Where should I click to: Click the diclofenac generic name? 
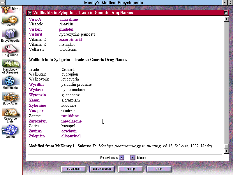point(68,49)
